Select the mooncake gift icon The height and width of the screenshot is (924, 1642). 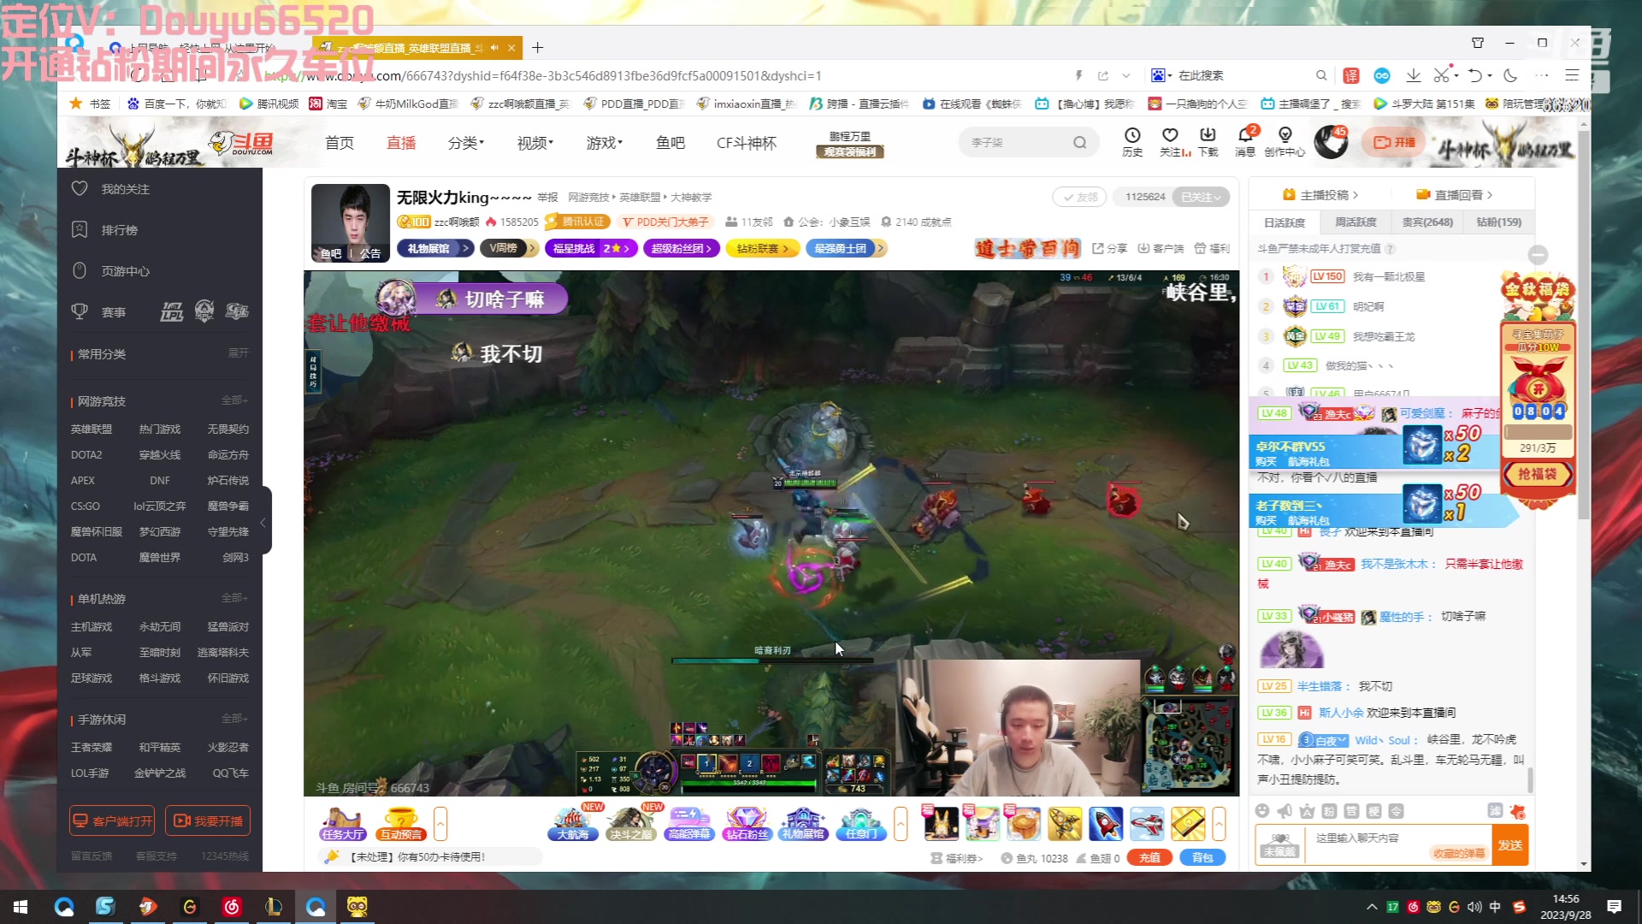(x=1023, y=824)
